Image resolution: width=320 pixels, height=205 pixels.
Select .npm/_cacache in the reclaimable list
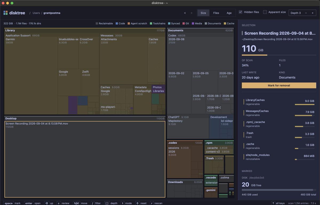[279, 124]
